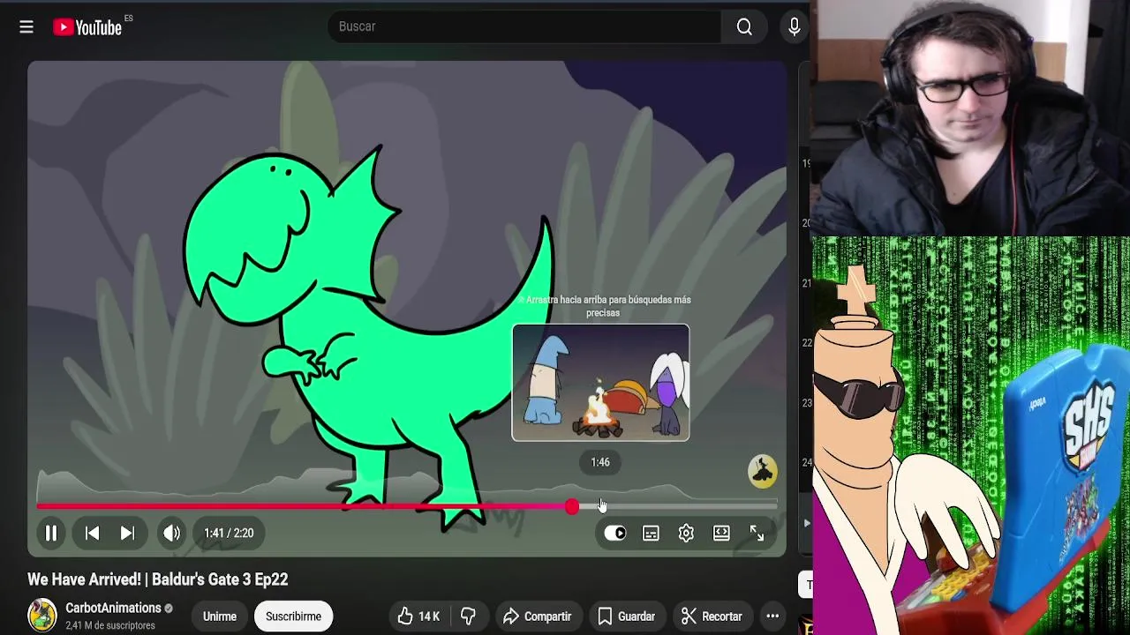The width and height of the screenshot is (1130, 635).
Task: Toggle the autoplay switch
Action: (615, 533)
